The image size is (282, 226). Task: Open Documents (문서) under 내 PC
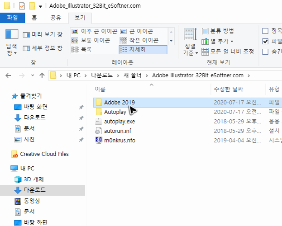[x=24, y=212]
